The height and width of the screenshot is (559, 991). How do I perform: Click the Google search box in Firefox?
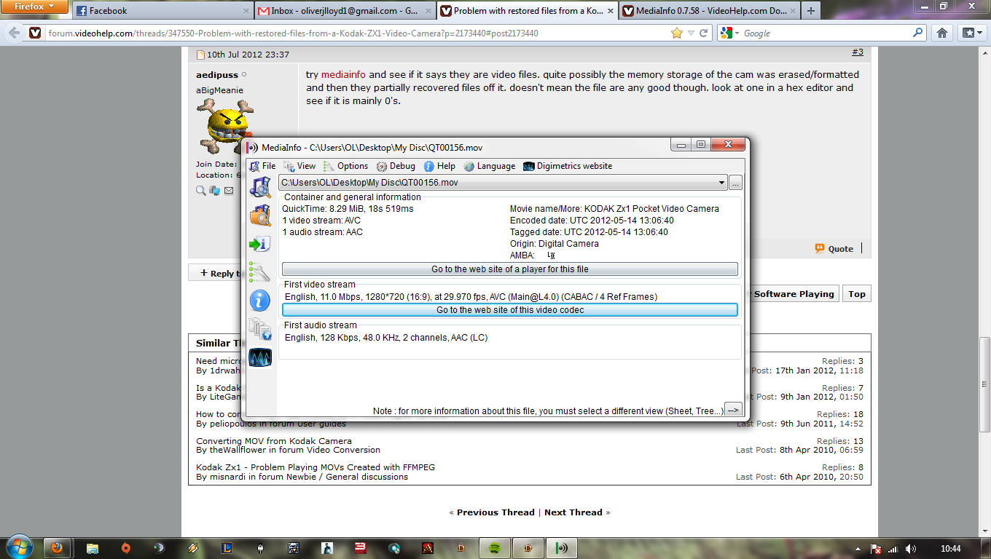tap(826, 33)
